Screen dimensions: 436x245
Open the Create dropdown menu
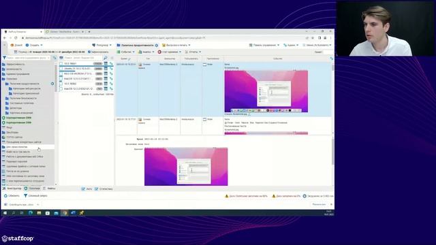click(x=34, y=45)
